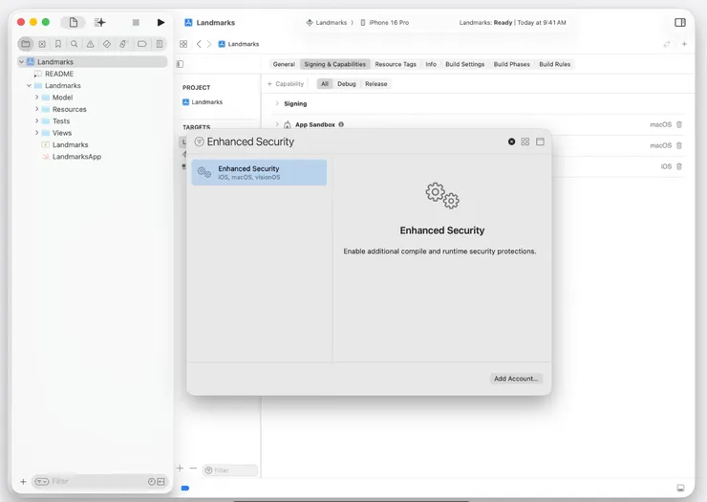Select the Landmarks project under PROJECT
Viewport: 707px width, 502px height.
coord(203,102)
